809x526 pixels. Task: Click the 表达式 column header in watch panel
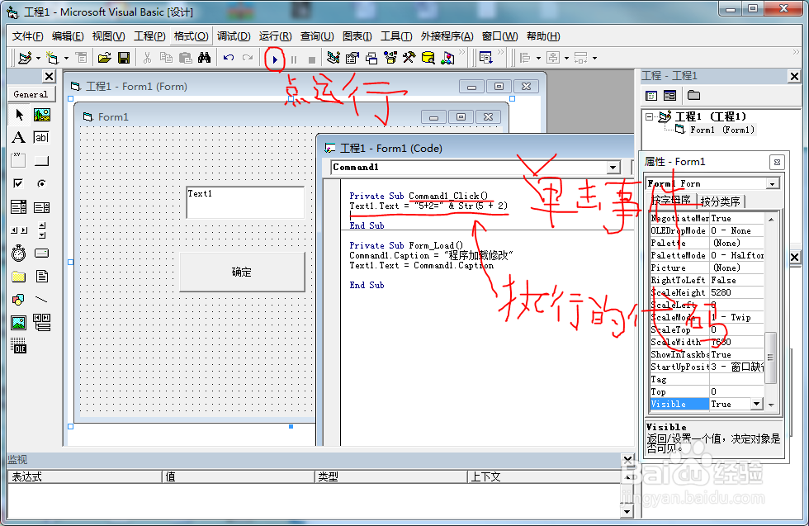pyautogui.click(x=85, y=476)
